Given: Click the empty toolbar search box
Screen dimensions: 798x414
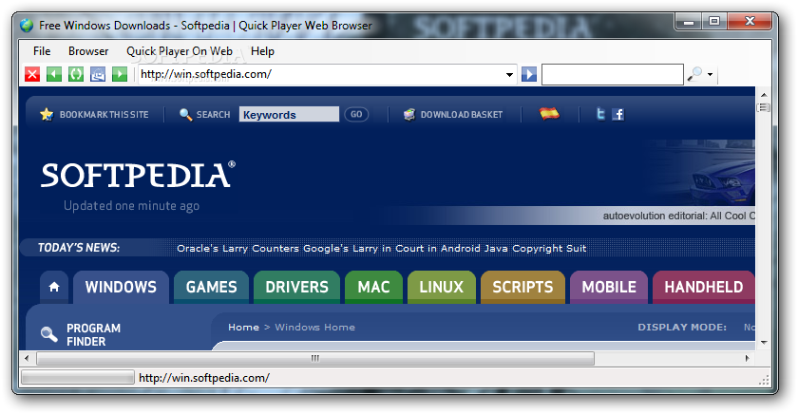Looking at the screenshot, I should 612,74.
